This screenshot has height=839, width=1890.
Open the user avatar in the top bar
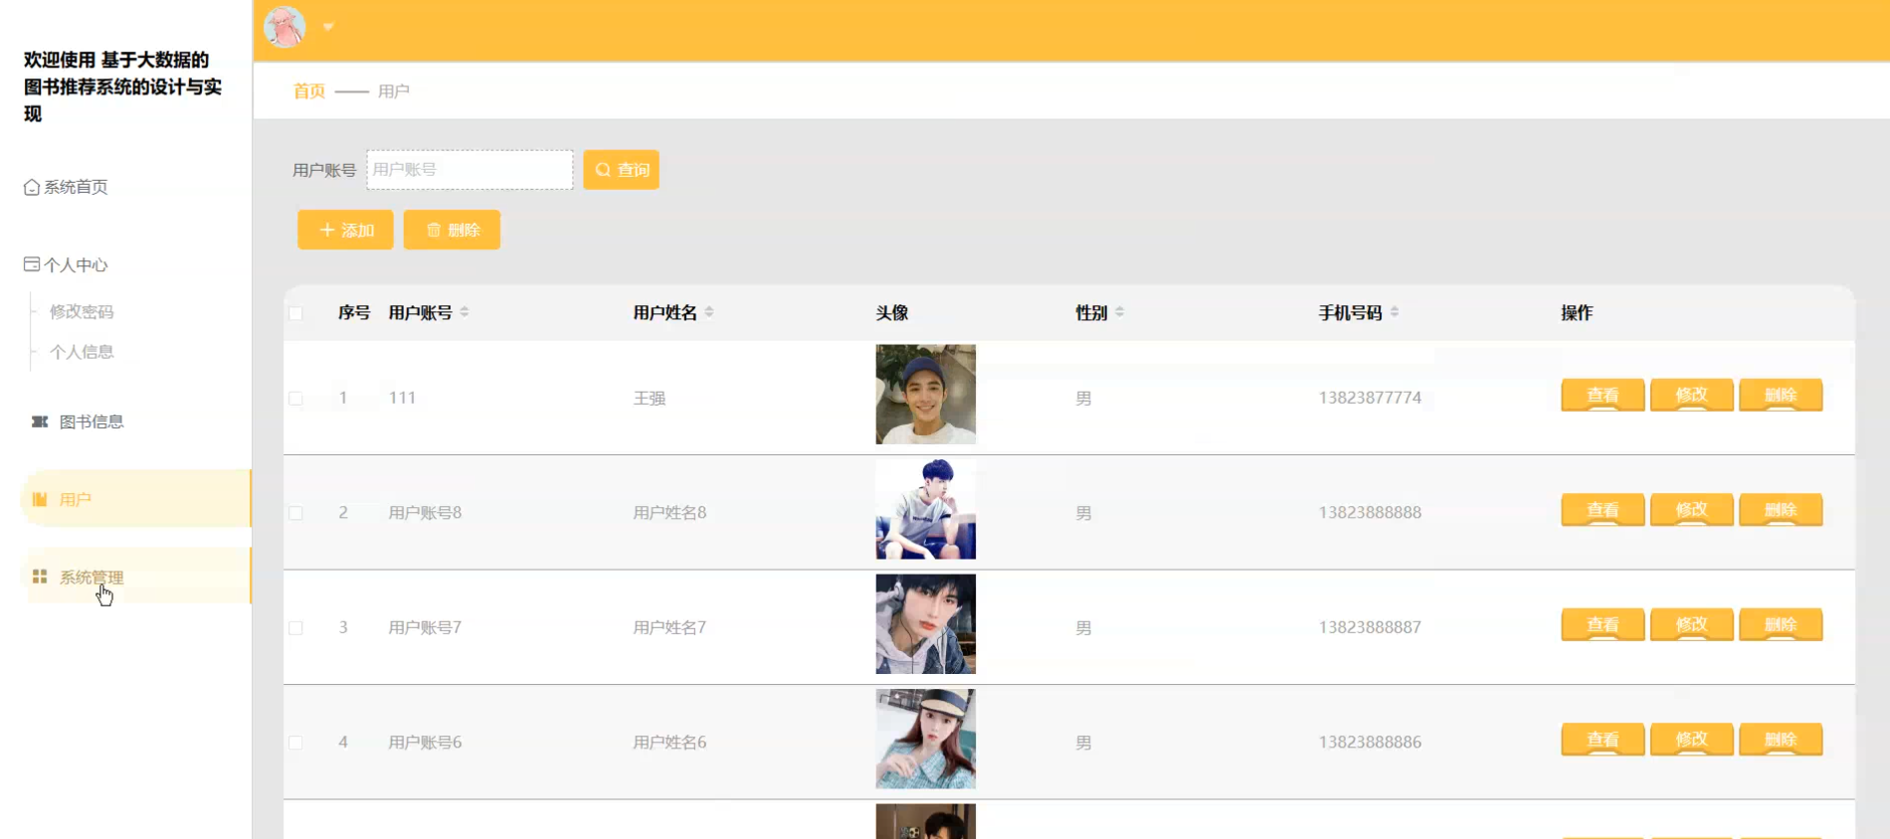[284, 27]
